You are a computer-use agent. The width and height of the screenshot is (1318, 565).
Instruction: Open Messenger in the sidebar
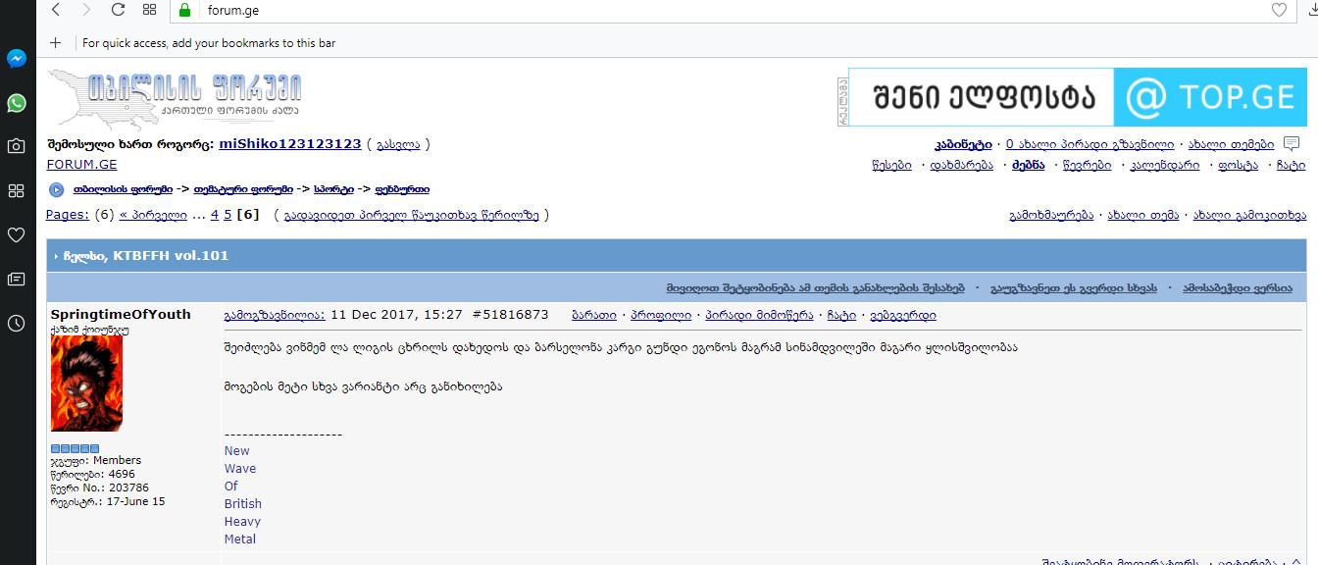coord(16,58)
